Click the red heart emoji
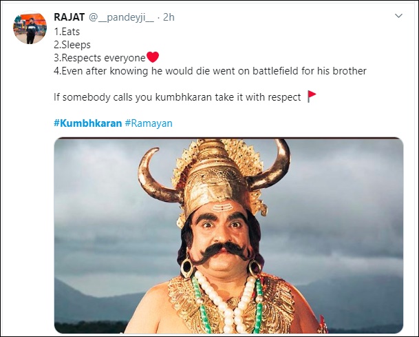 pyautogui.click(x=153, y=57)
